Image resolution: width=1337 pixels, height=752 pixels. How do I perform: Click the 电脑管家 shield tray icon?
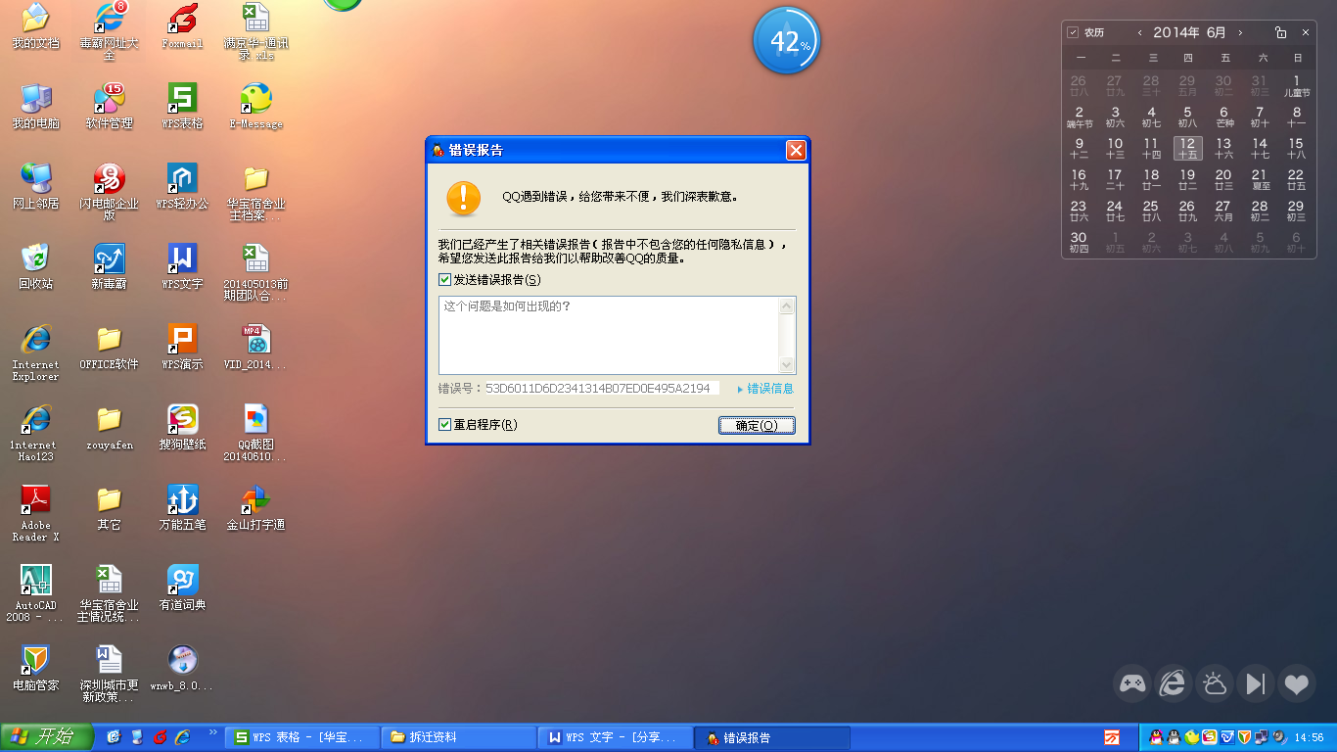pos(1244,737)
